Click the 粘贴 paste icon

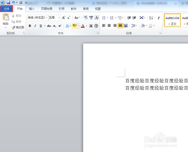(6, 17)
